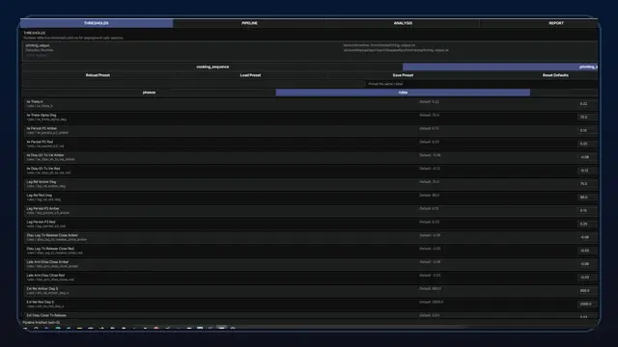Edit the Ext Rel Red Deg S value
Viewport: 618px width, 347px height.
point(587,305)
